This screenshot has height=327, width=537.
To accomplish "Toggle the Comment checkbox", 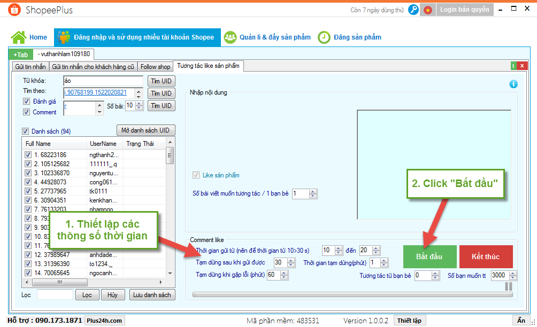I will point(26,112).
